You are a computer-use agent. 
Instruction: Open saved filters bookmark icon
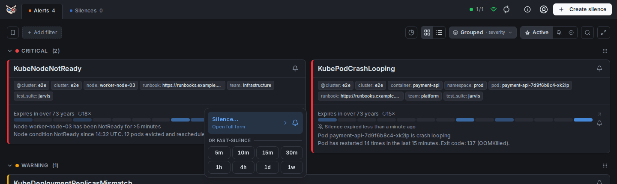pos(13,33)
